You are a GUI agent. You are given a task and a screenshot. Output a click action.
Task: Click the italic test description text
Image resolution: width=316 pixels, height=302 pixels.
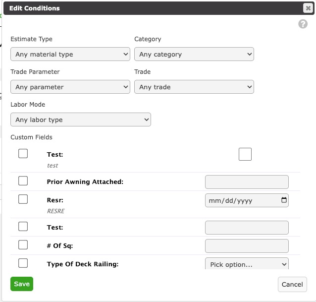click(53, 166)
